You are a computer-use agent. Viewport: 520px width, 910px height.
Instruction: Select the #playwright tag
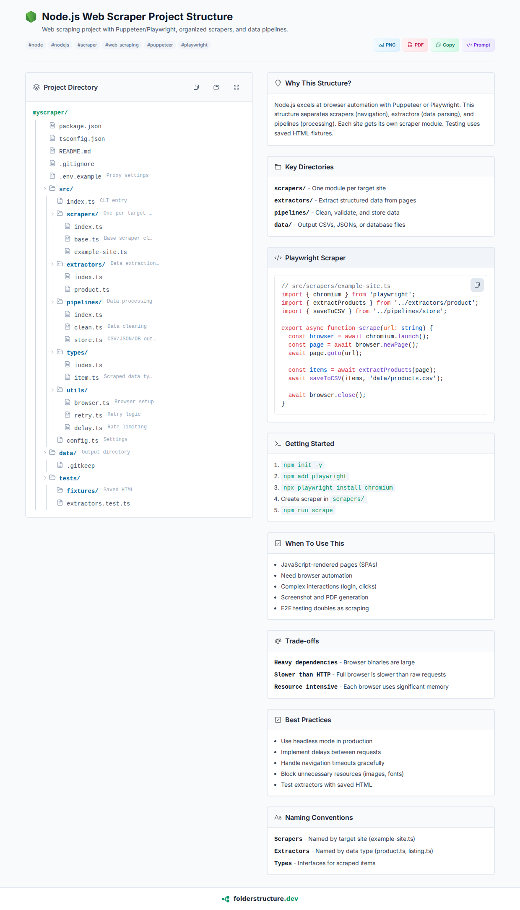[194, 45]
